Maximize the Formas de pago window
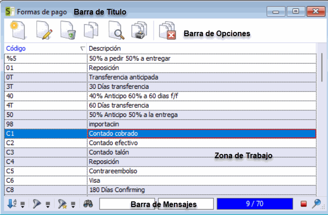Screen dimensions: 328x215 point(296,11)
